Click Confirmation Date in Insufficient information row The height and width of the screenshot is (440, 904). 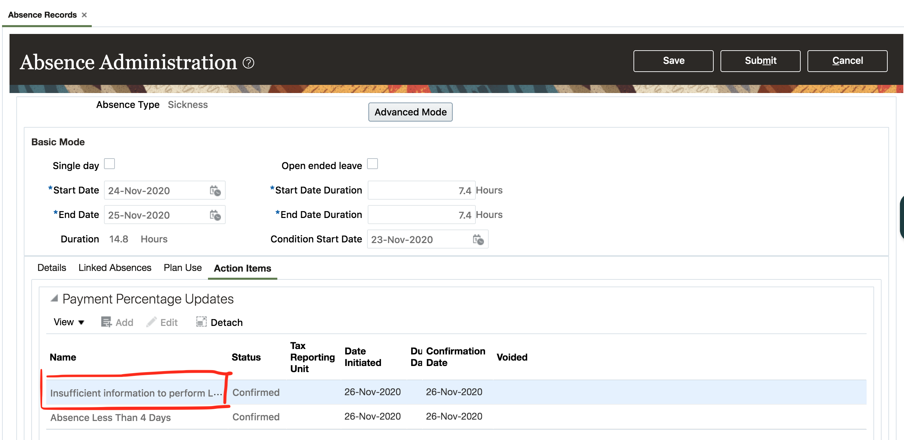pyautogui.click(x=454, y=391)
